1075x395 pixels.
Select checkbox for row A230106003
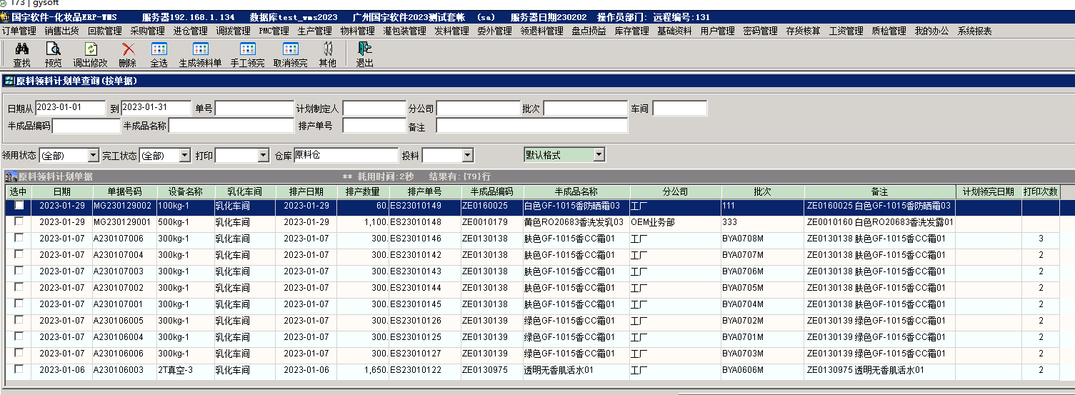point(19,369)
